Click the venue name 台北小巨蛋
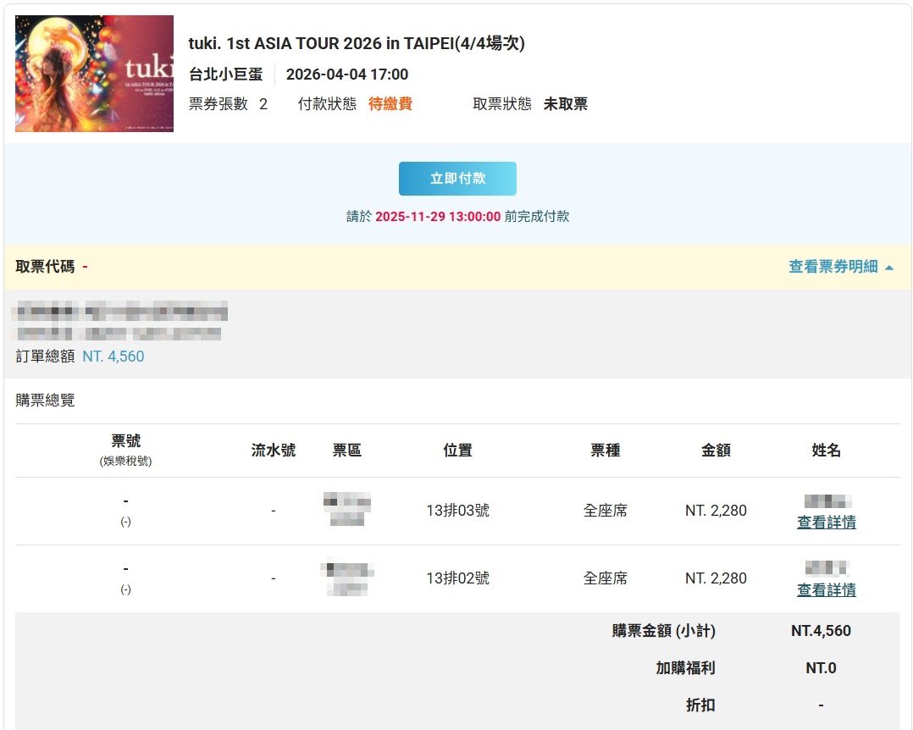The width and height of the screenshot is (913, 730). point(225,75)
